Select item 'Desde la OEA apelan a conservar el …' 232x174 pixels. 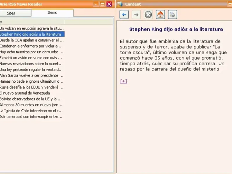(x=32, y=40)
